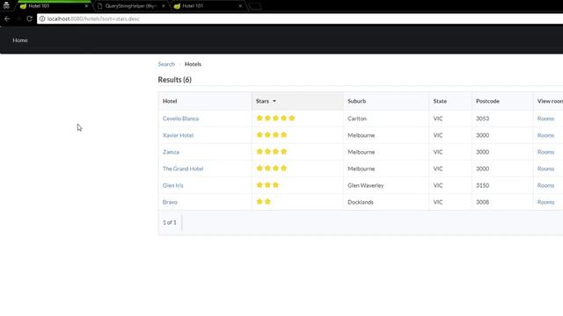Image resolution: width=563 pixels, height=316 pixels.
Task: Open Zamza hotel link
Action: pyautogui.click(x=171, y=152)
